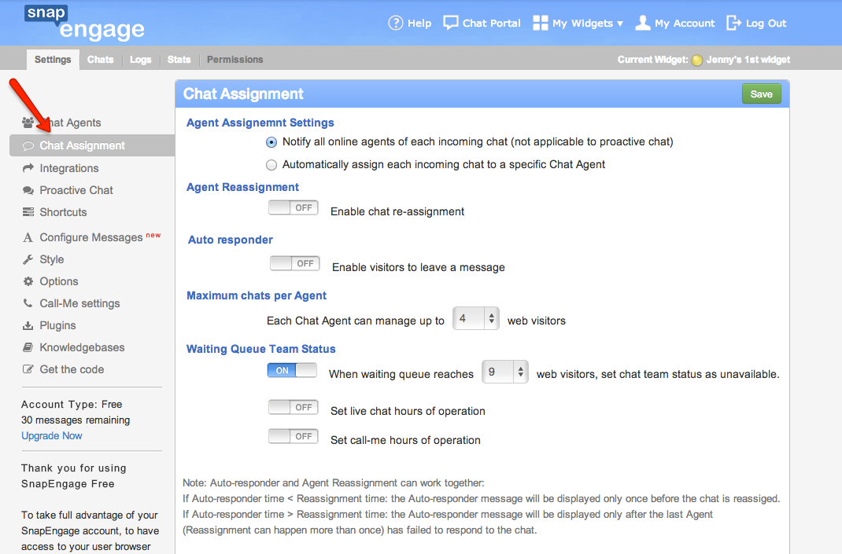Screen dimensions: 842x554
Task: Select Notify all online agents radio
Action: coord(271,142)
